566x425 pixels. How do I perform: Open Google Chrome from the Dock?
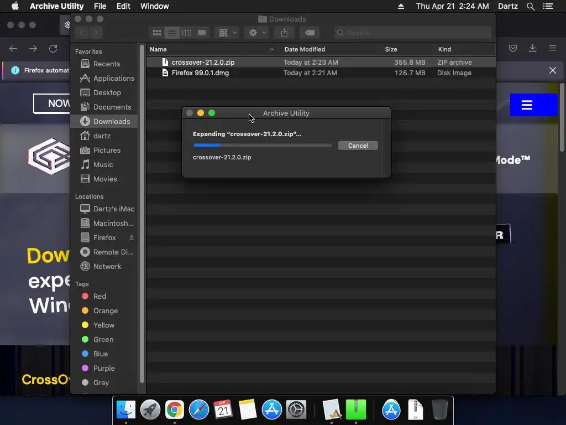coord(174,410)
